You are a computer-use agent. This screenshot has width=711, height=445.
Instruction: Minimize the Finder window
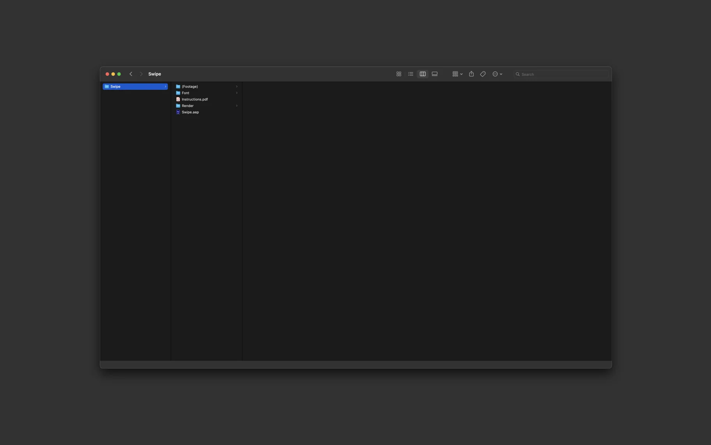tap(113, 74)
